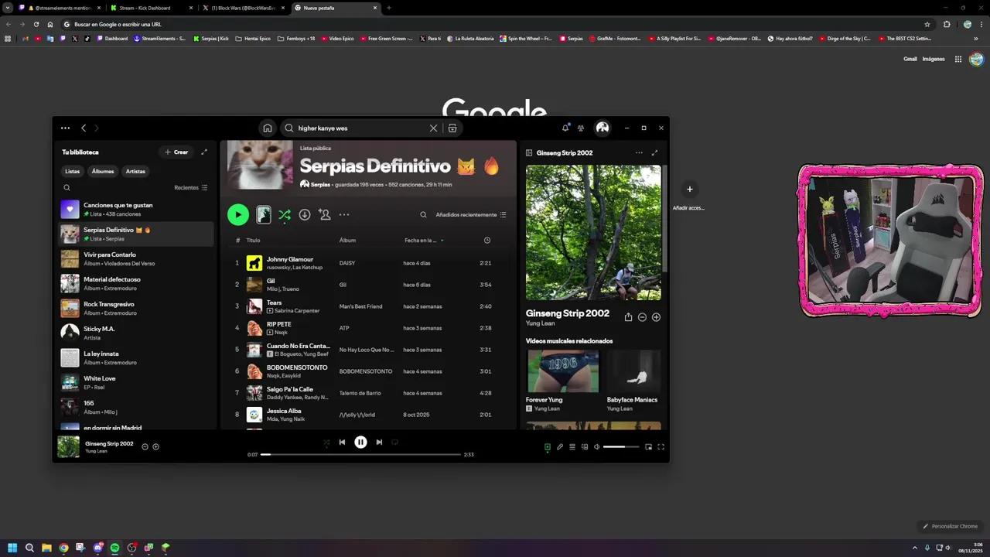Open Browse icon next to search bar
The image size is (990, 557).
pyautogui.click(x=452, y=128)
